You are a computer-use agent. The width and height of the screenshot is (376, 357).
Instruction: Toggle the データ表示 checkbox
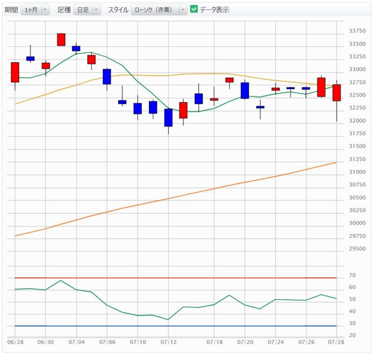click(x=194, y=9)
